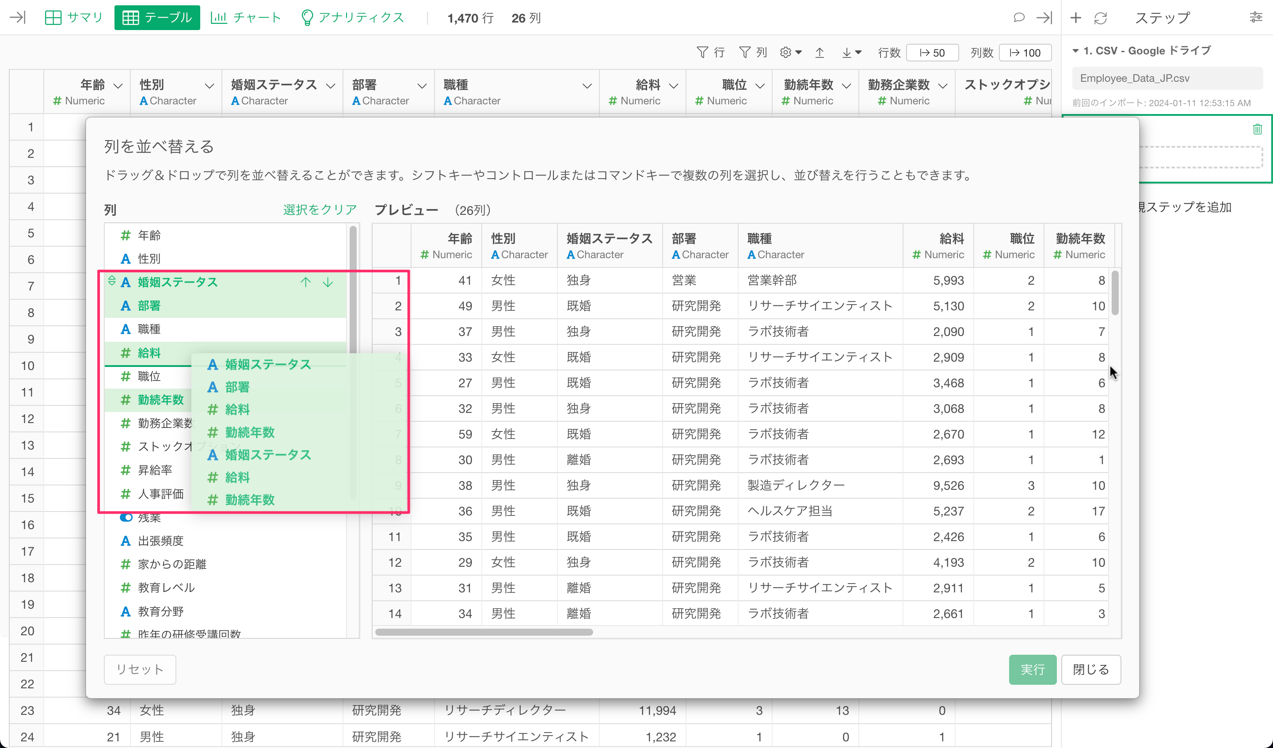This screenshot has width=1273, height=748.
Task: Click the preview horizontal scrollbar
Action: coord(484,632)
